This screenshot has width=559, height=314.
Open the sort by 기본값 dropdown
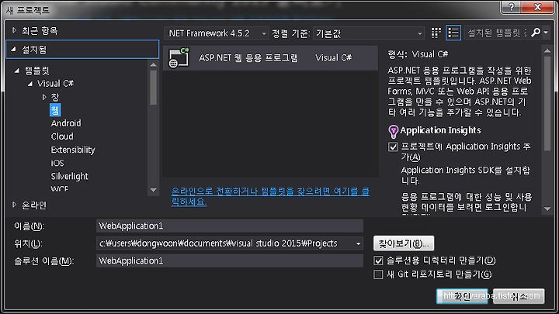(369, 33)
